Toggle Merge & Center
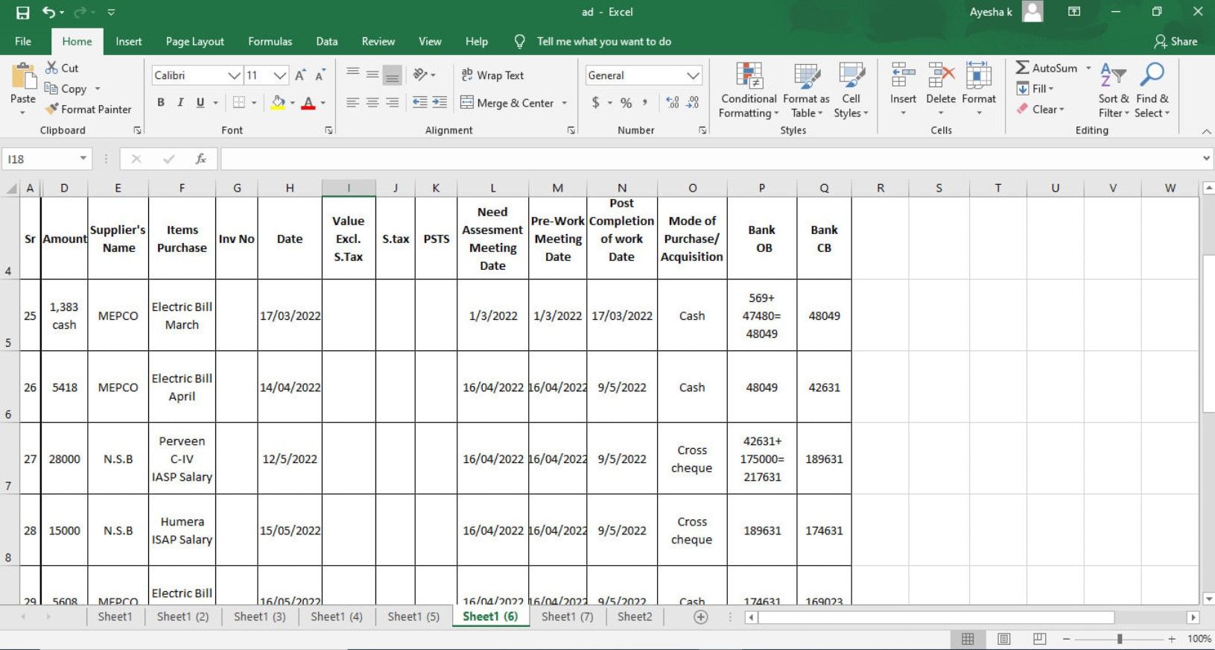1215x650 pixels. click(x=507, y=103)
